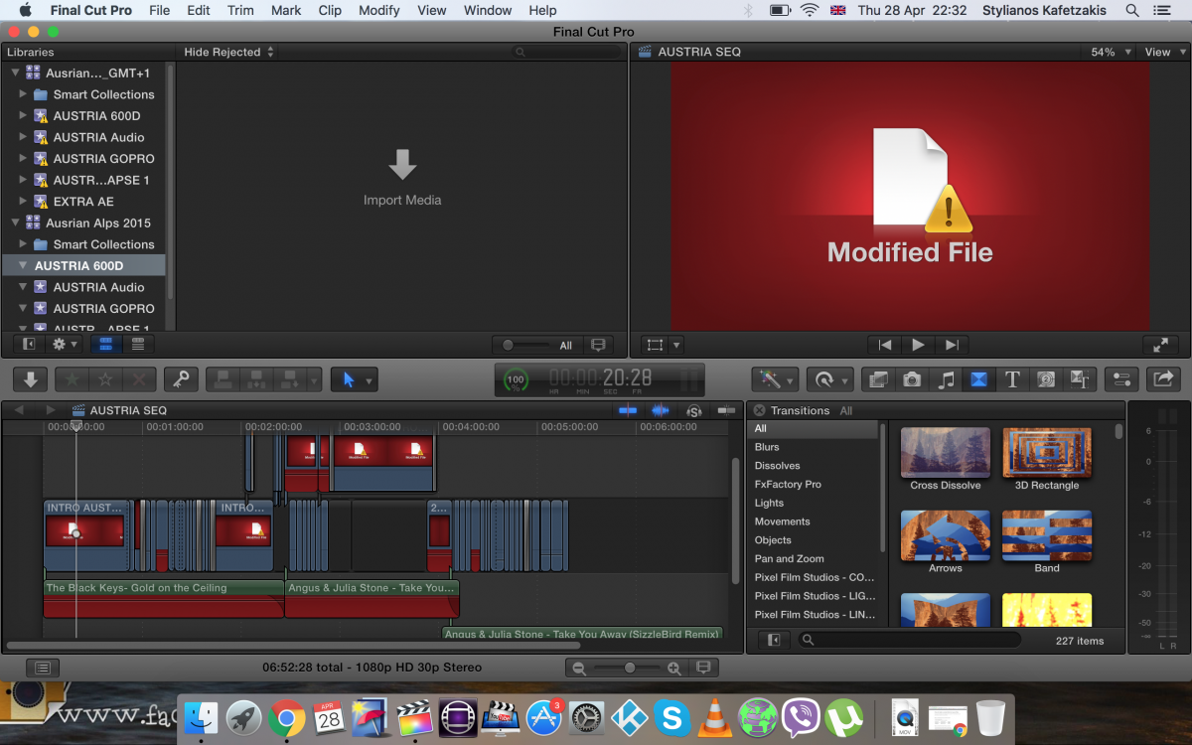Image resolution: width=1192 pixels, height=745 pixels.
Task: Show the Photos browser camera icon
Action: click(x=912, y=378)
